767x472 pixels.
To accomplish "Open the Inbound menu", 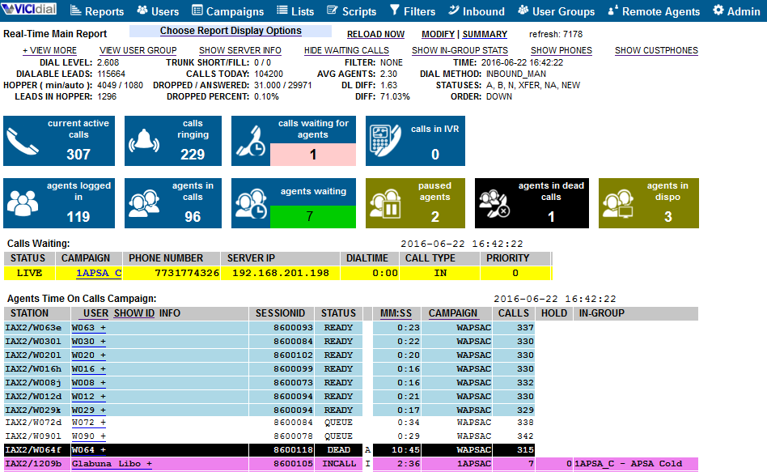I will [x=477, y=11].
